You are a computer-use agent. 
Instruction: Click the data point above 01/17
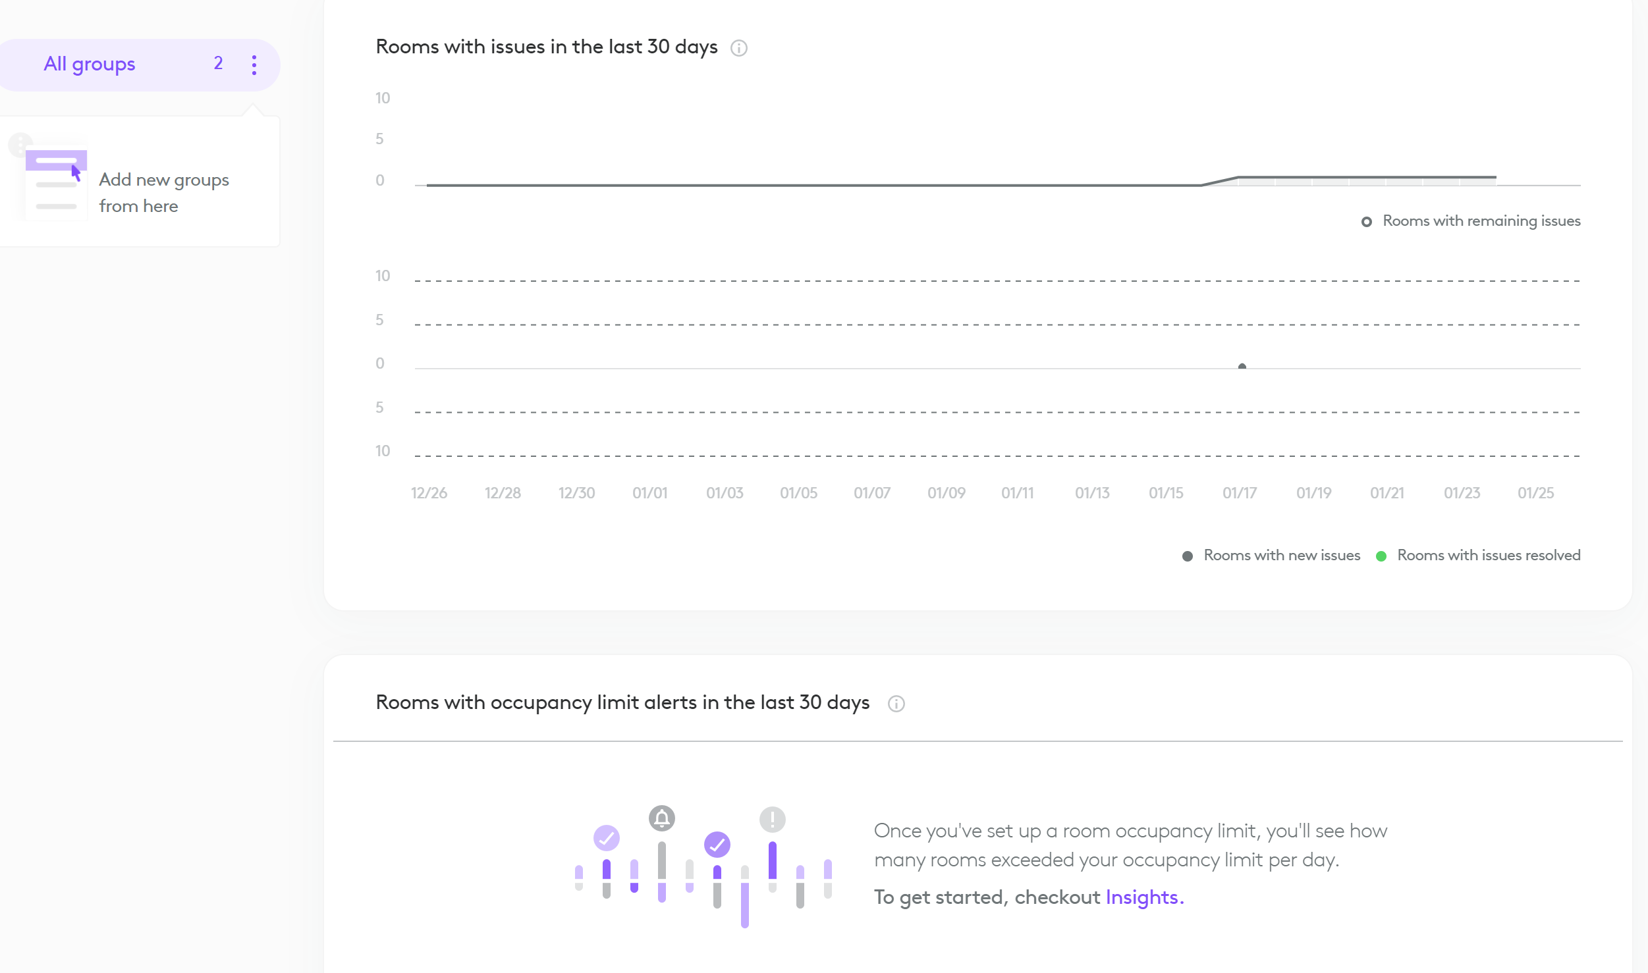1242,367
